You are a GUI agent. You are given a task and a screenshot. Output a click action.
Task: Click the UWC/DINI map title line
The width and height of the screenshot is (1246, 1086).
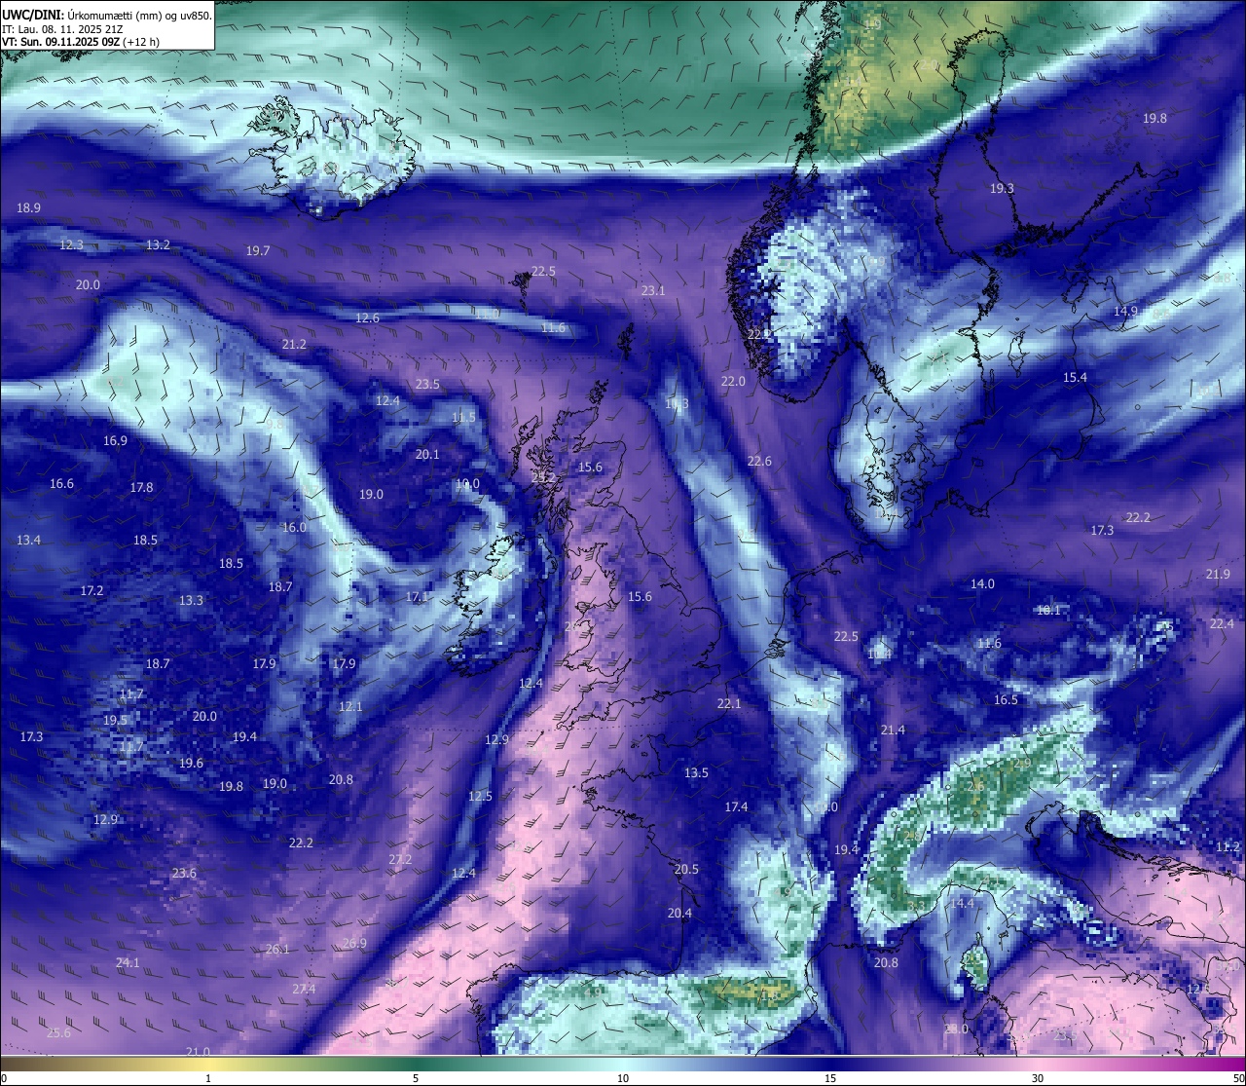pyautogui.click(x=107, y=15)
